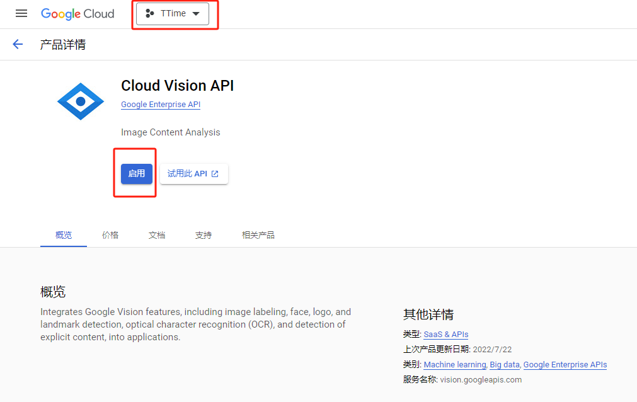
Task: Open the Google Enterprise API link
Action: tap(161, 105)
